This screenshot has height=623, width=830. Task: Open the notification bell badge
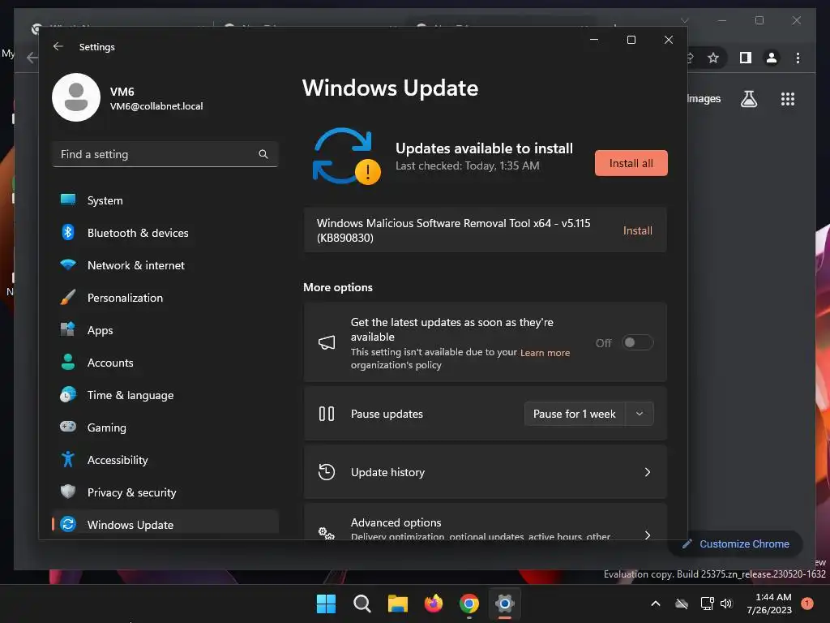click(x=807, y=604)
